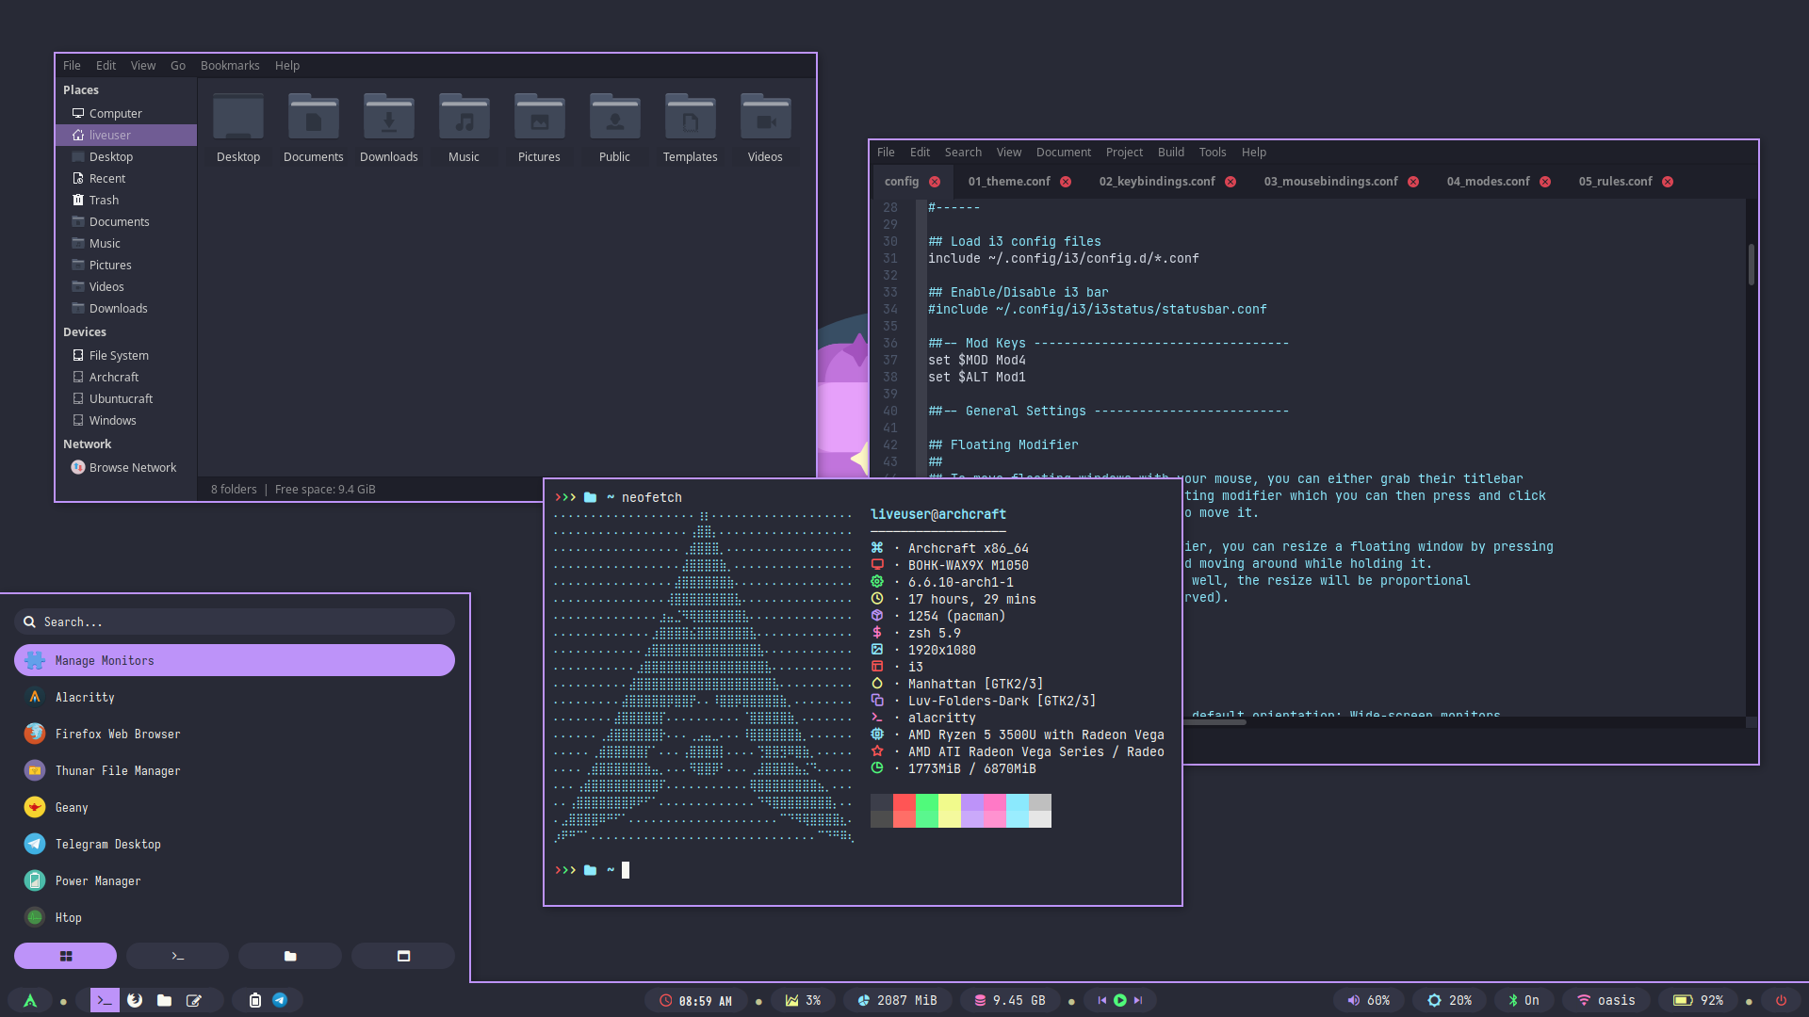Click the volume 60% indicator

point(1369,1000)
